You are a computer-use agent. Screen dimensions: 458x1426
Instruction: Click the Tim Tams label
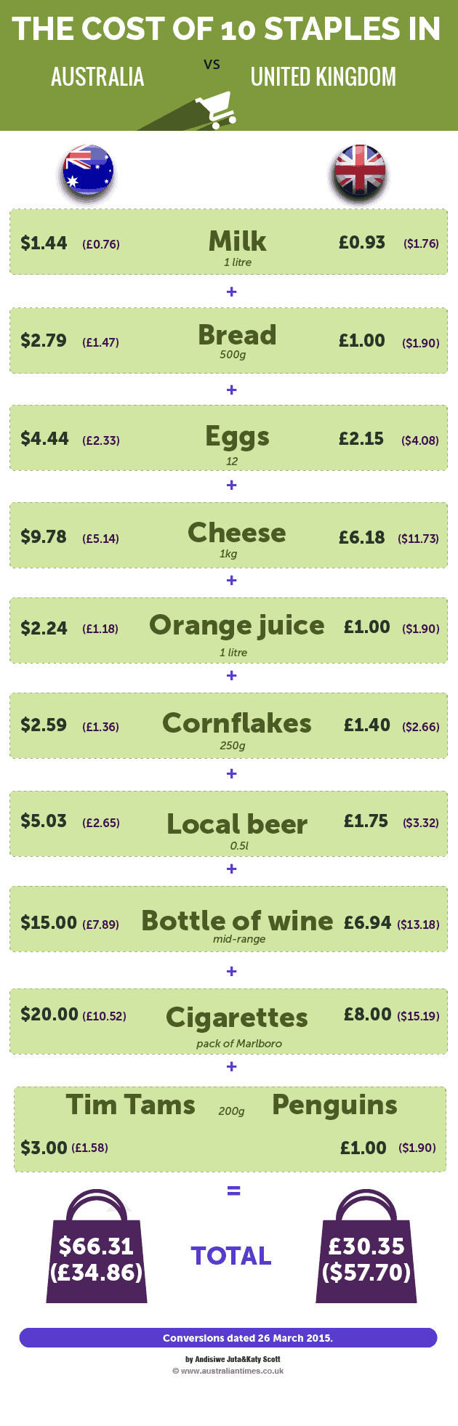(131, 1105)
